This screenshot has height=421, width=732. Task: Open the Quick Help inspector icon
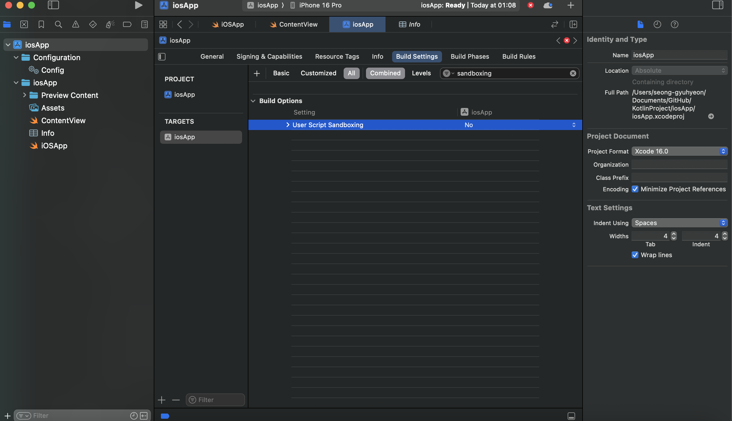coord(674,24)
